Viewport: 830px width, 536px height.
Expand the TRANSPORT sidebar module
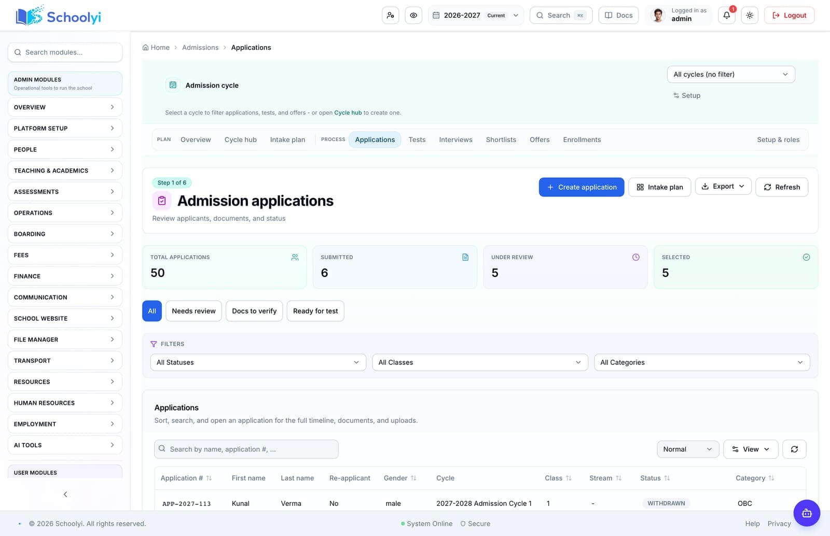[65, 361]
